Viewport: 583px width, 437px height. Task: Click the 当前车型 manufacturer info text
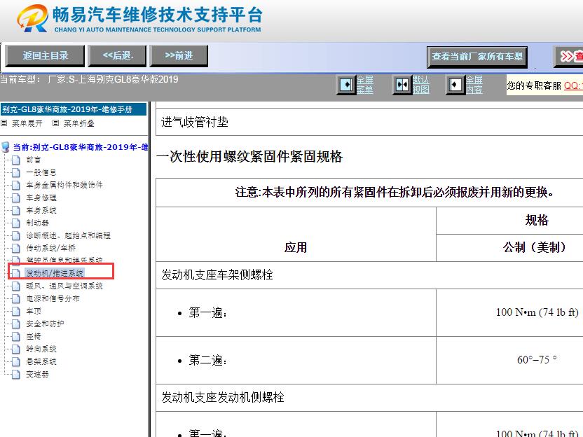(89, 80)
